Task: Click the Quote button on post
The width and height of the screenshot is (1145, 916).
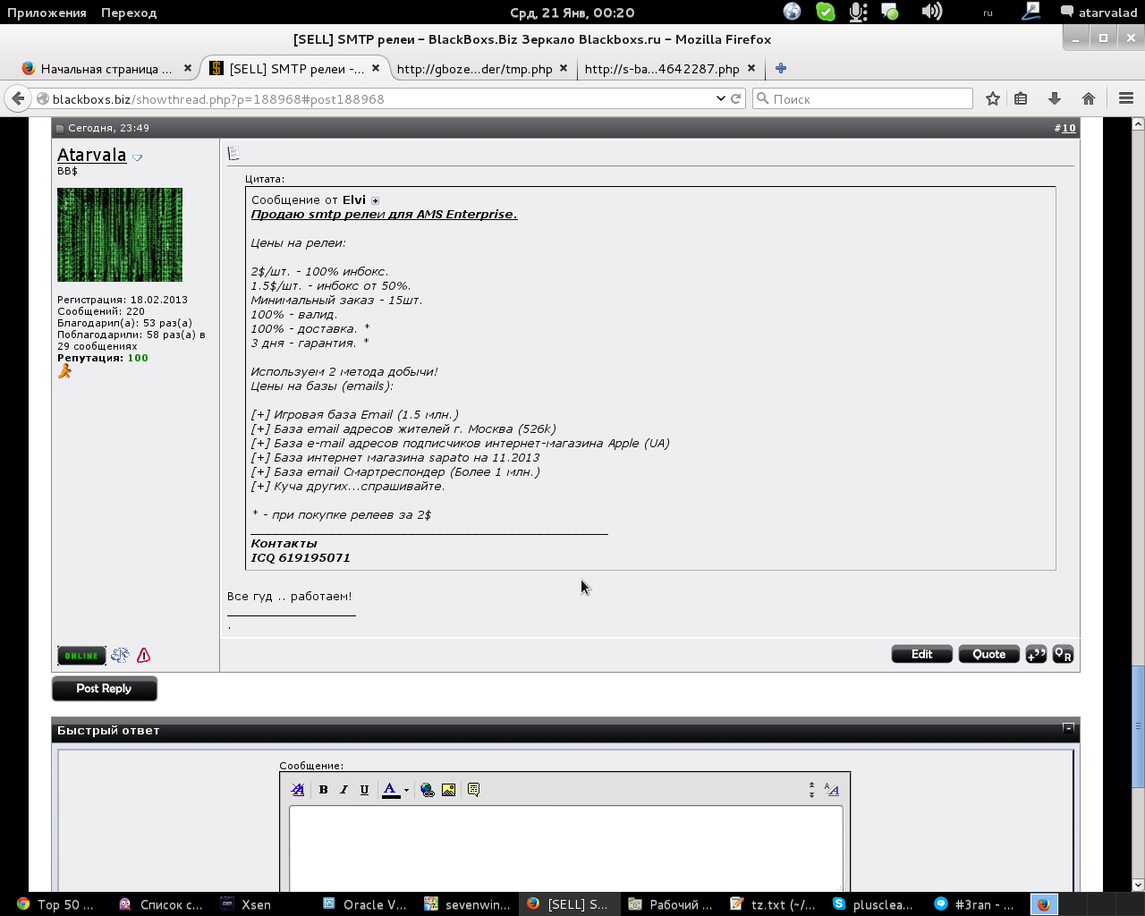Action: point(988,655)
